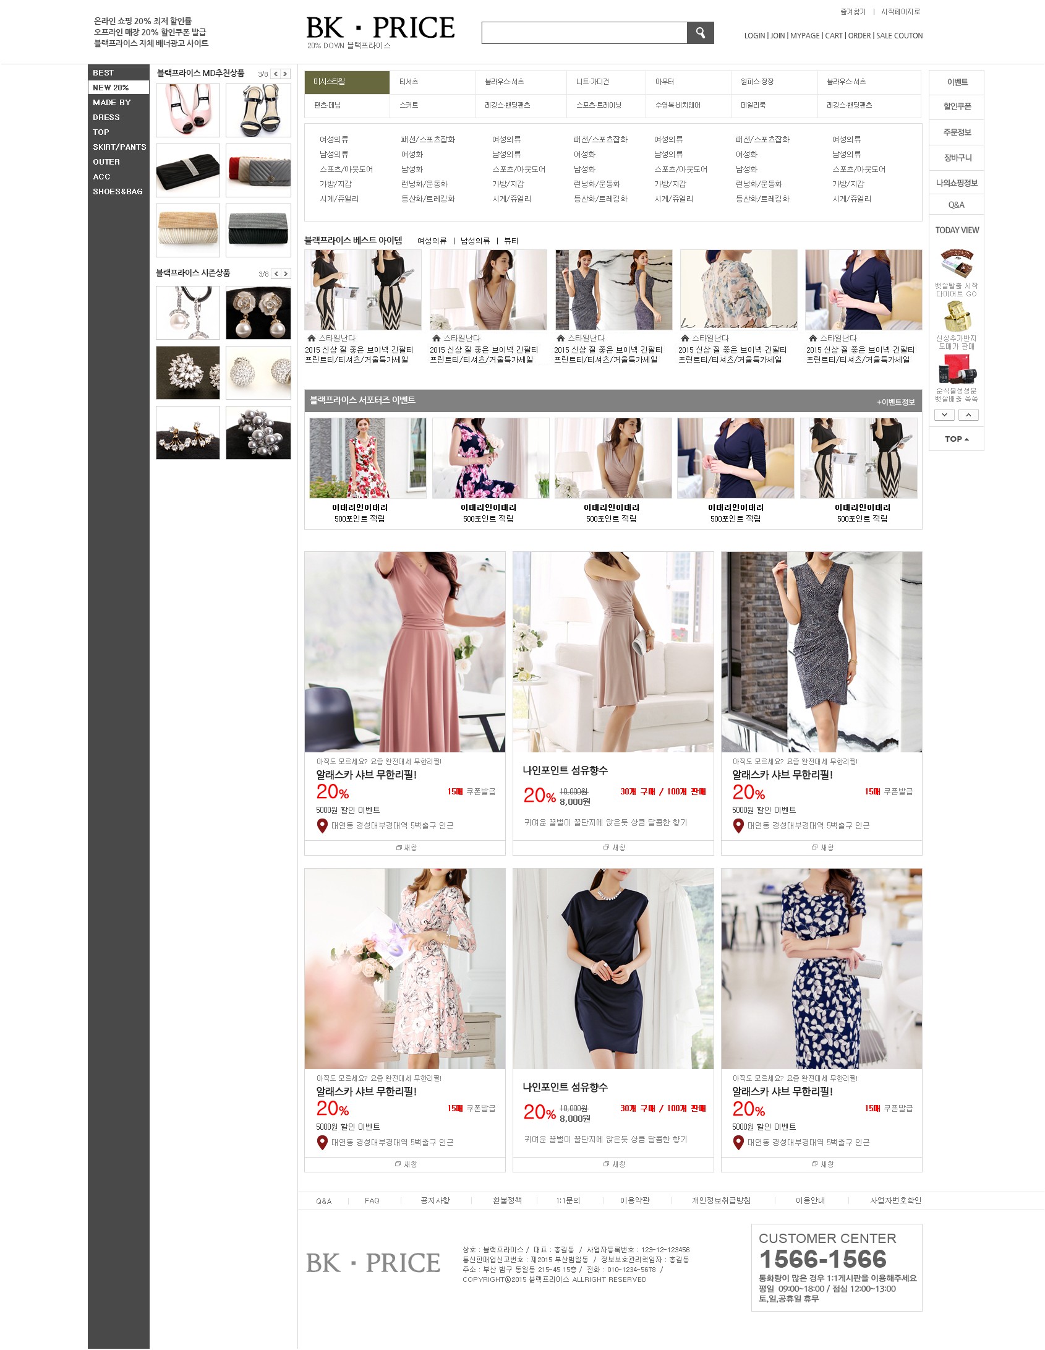Open the pink peep-toe heels thumbnail

(188, 110)
